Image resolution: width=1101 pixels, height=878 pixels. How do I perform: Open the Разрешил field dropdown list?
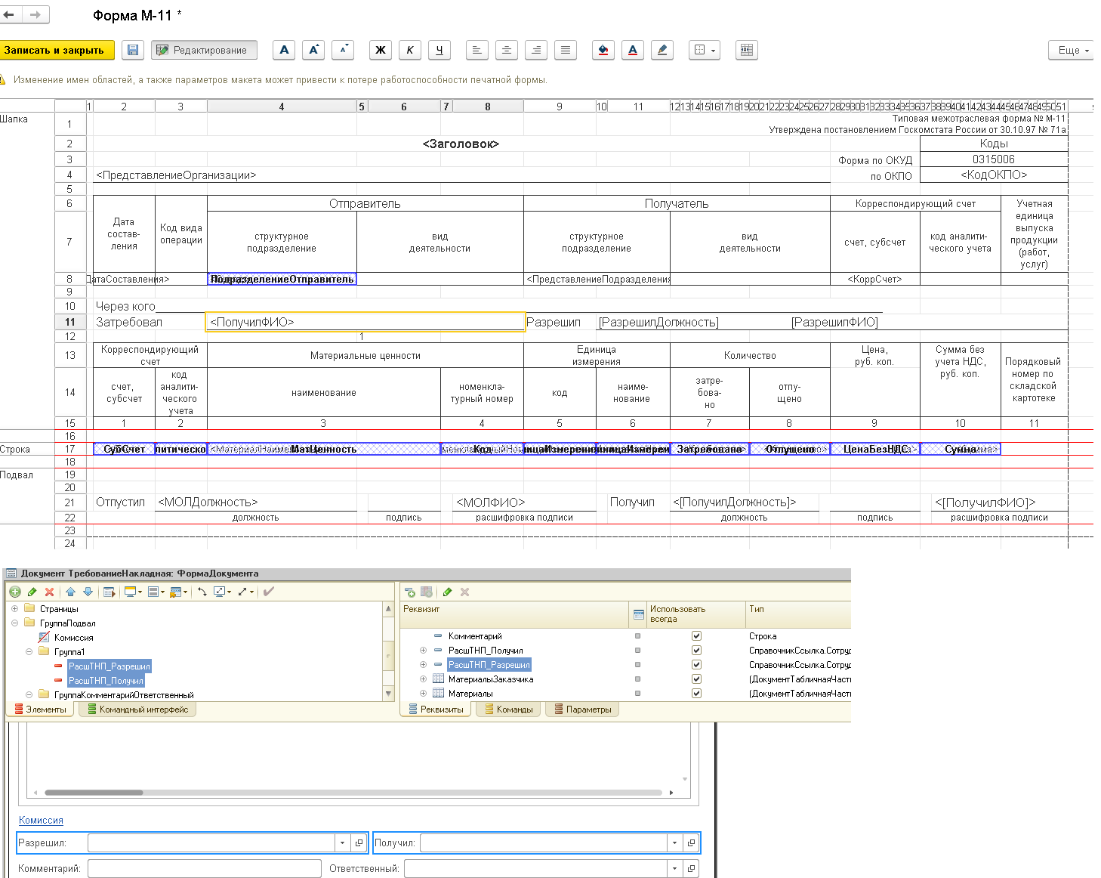click(342, 843)
